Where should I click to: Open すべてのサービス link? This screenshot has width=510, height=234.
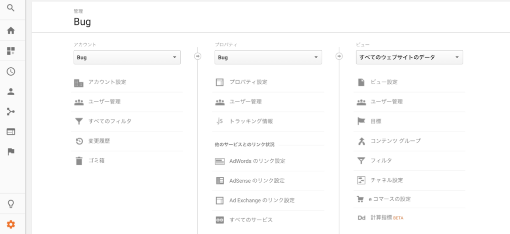pyautogui.click(x=251, y=220)
